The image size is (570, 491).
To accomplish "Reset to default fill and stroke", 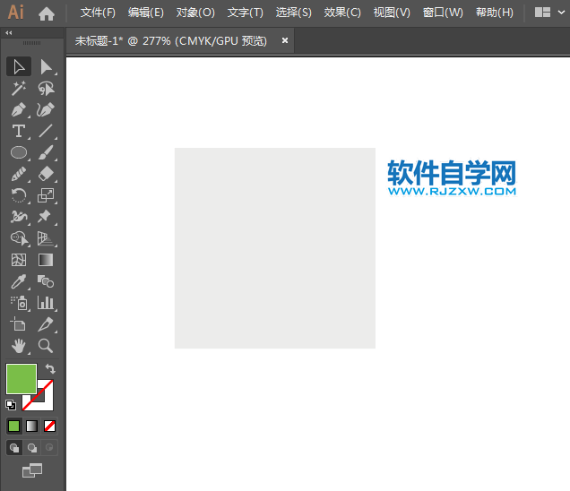I will point(11,404).
